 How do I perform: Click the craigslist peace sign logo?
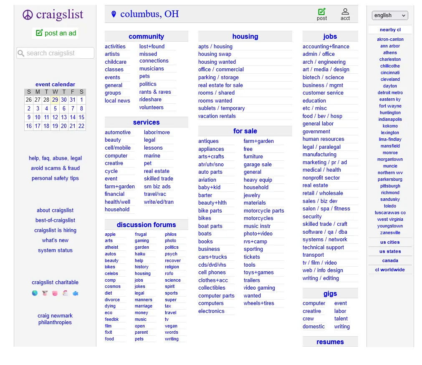coord(28,15)
